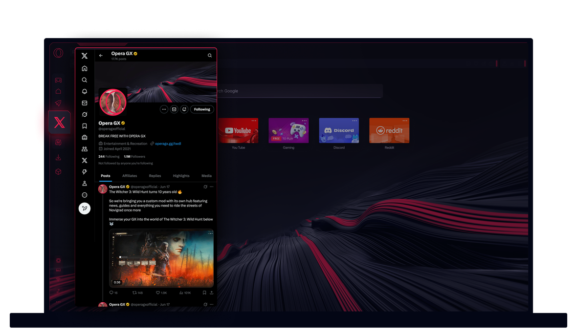Switch to the Affiliates tab
Image resolution: width=577 pixels, height=333 pixels.
point(130,176)
